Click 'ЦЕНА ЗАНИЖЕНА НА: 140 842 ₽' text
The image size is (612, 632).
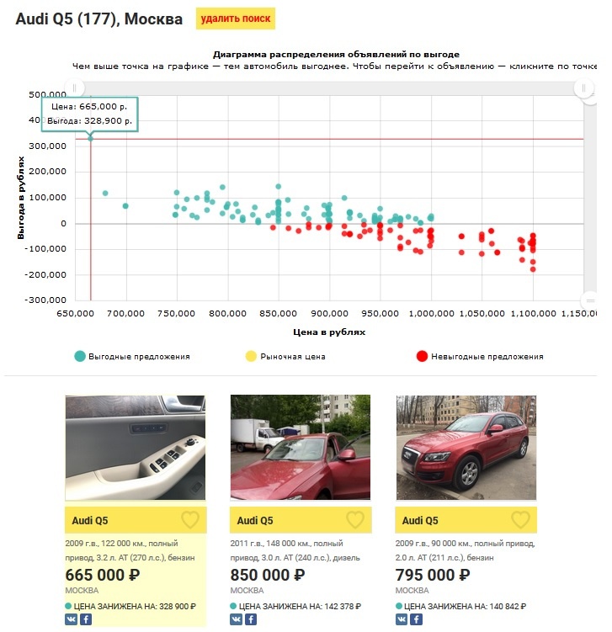coord(465,606)
